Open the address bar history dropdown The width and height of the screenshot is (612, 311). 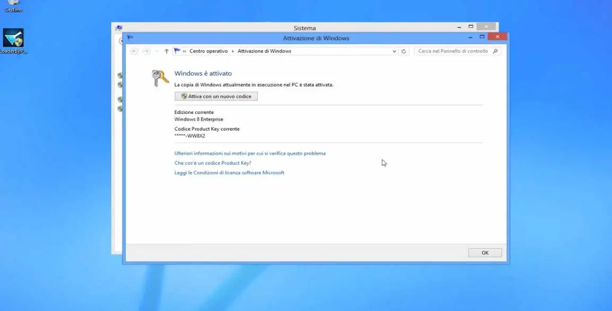[394, 51]
